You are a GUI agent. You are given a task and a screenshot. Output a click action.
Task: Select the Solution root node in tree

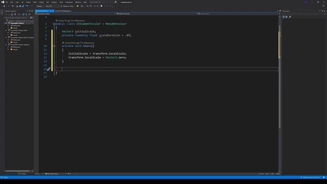pyautogui.click(x=20, y=21)
